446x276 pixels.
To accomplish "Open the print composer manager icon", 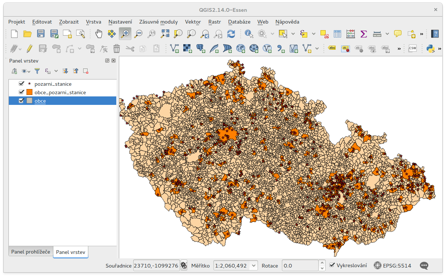I will pyautogui.click(x=81, y=34).
